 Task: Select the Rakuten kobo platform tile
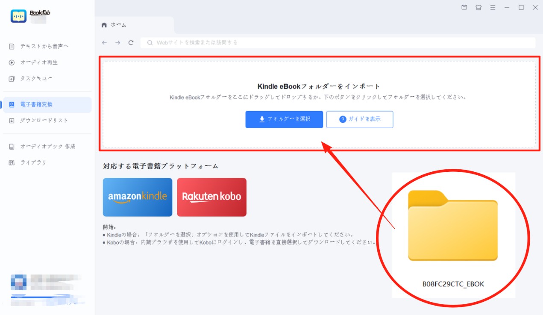[212, 197]
